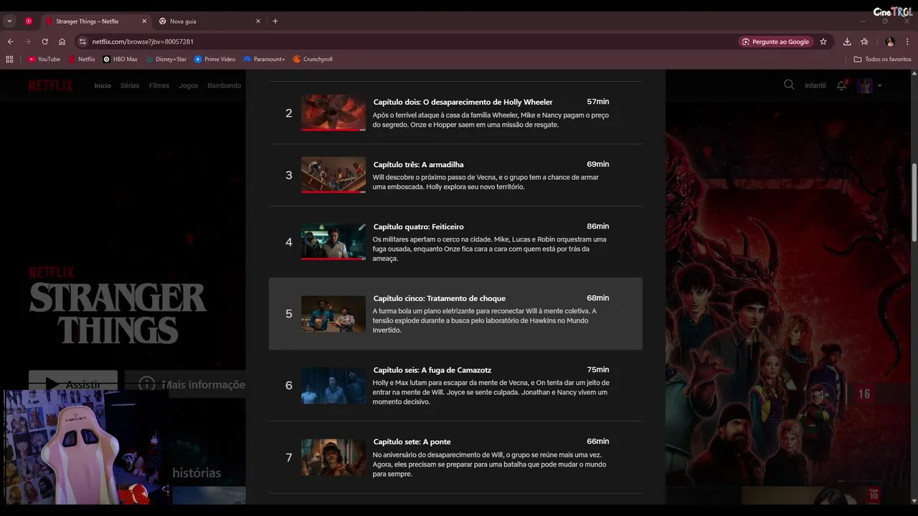Click title Capítulo sete: A ponte
This screenshot has height=516, width=918.
coord(412,442)
